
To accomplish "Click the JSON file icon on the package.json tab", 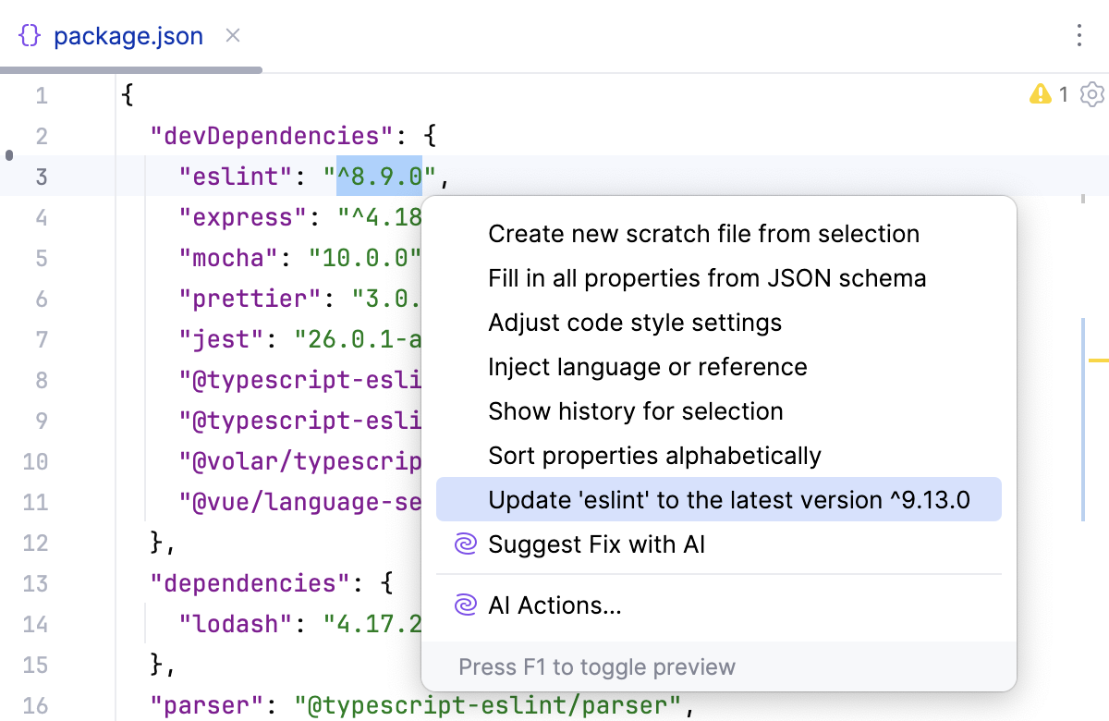I will click(x=29, y=35).
